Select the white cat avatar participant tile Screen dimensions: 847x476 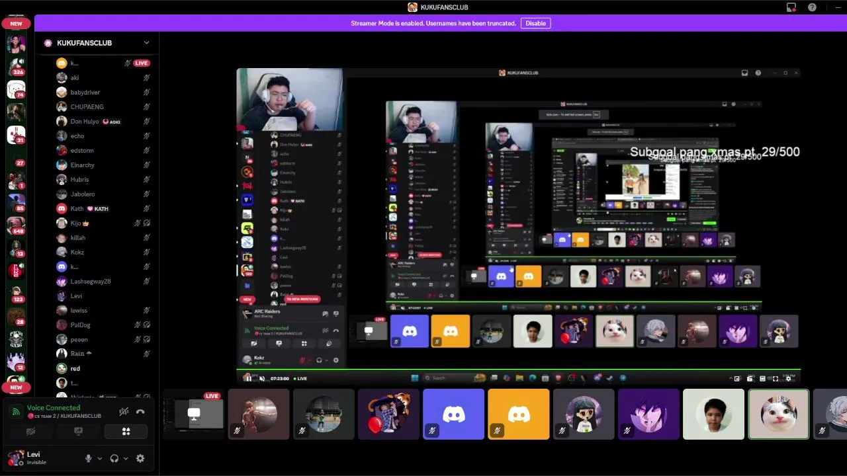(x=778, y=414)
